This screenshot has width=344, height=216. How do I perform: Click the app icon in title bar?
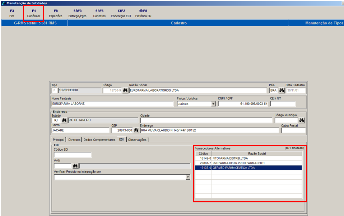point(4,3)
